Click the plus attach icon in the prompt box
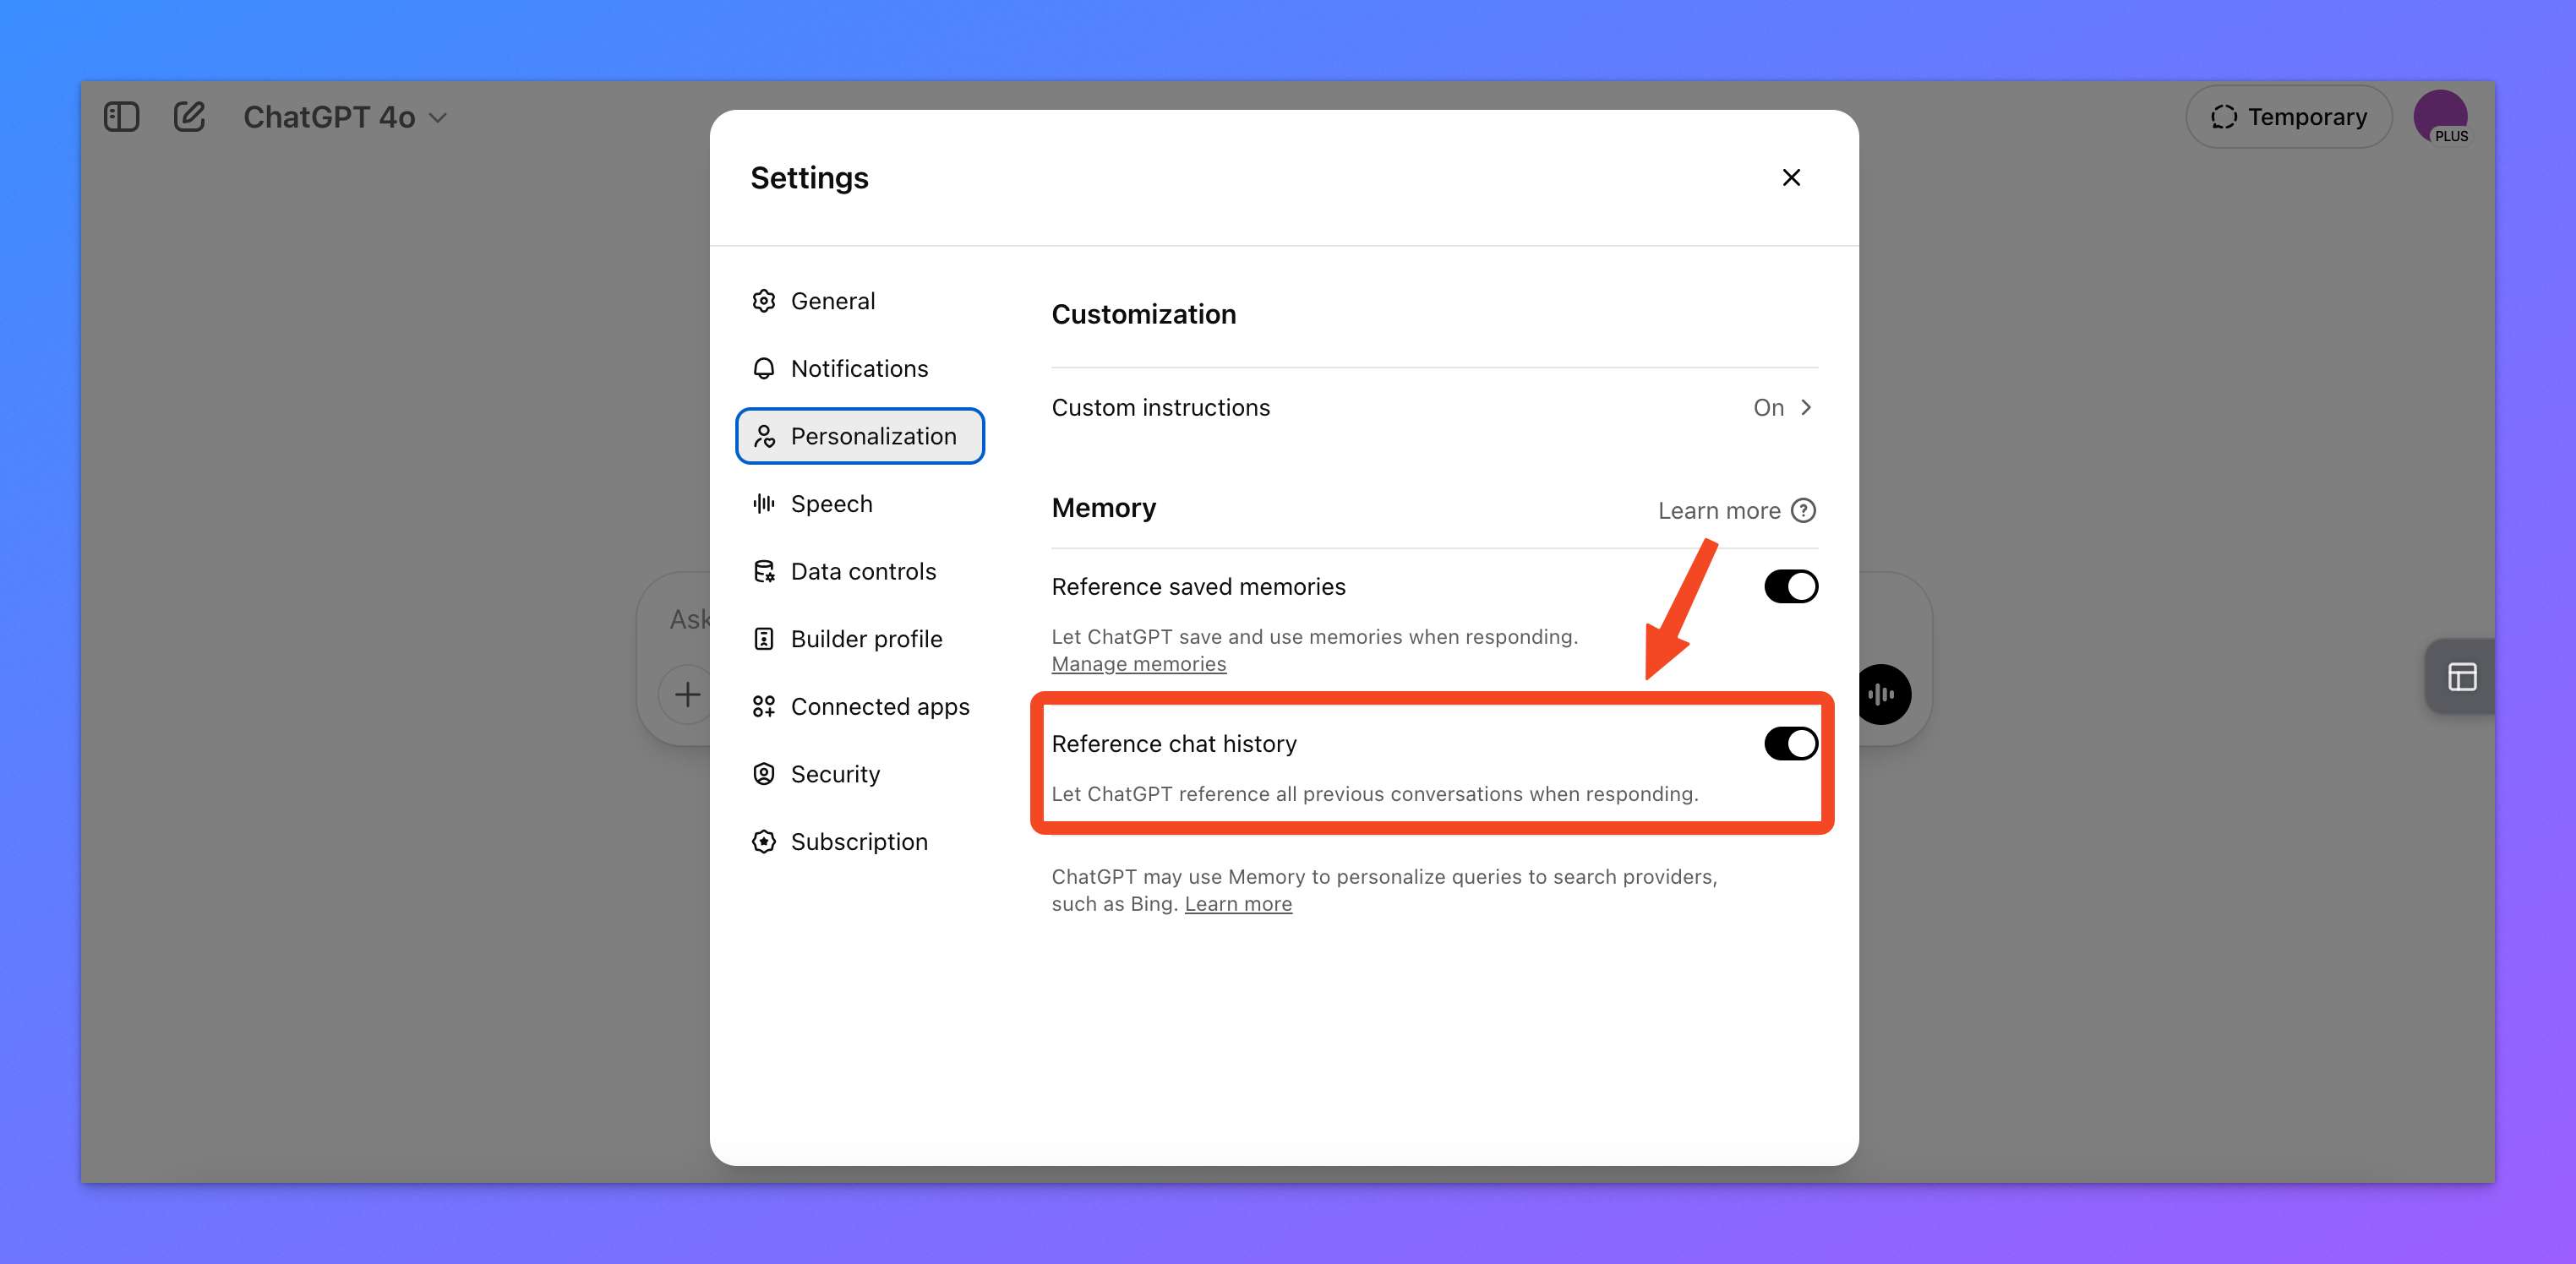Viewport: 2576px width, 1264px height. pos(687,694)
